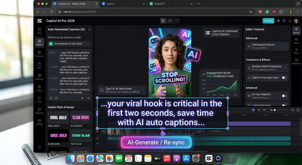302x165 pixels.
Task: Enable CapCut Viral Audio Sync toggle
Action: (284, 78)
